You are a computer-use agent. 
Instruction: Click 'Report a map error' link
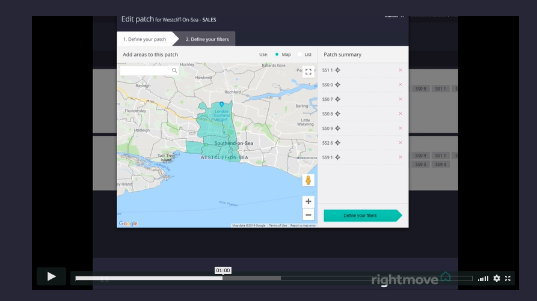point(302,225)
